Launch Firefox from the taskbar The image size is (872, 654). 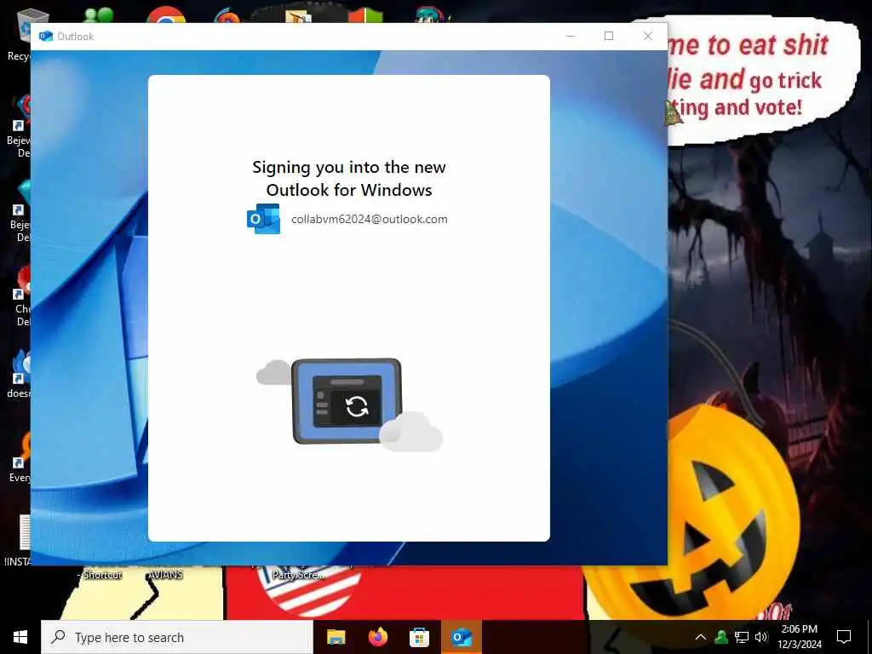tap(377, 637)
